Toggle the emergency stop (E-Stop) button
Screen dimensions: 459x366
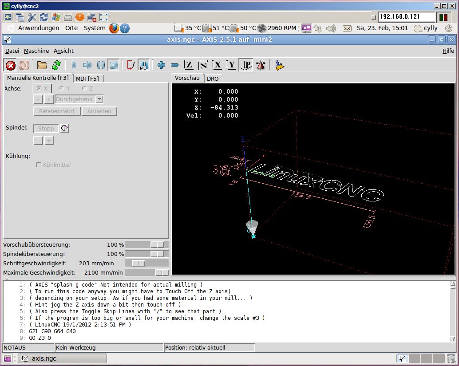click(x=11, y=65)
